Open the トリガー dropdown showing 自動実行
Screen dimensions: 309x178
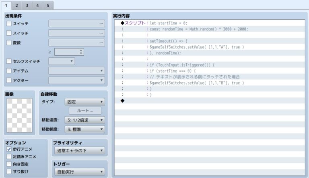(79, 172)
